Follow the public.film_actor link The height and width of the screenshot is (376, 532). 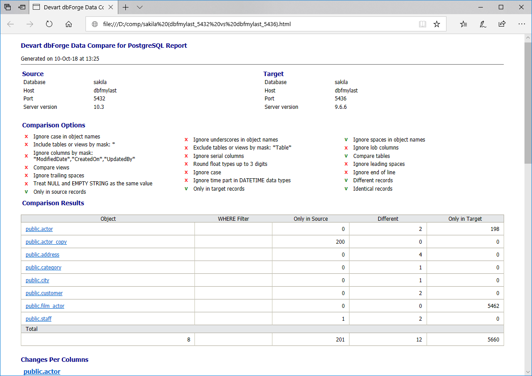(45, 306)
